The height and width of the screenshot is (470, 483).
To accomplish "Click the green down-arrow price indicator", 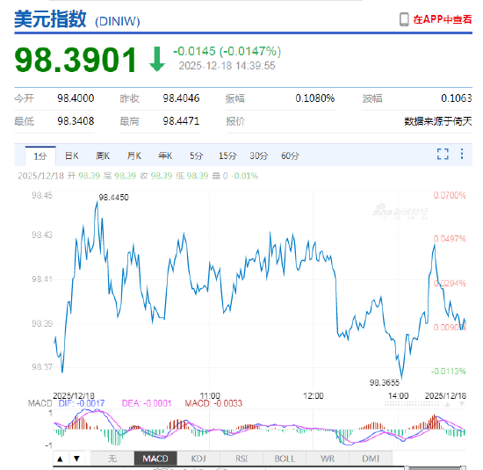I will tap(157, 59).
